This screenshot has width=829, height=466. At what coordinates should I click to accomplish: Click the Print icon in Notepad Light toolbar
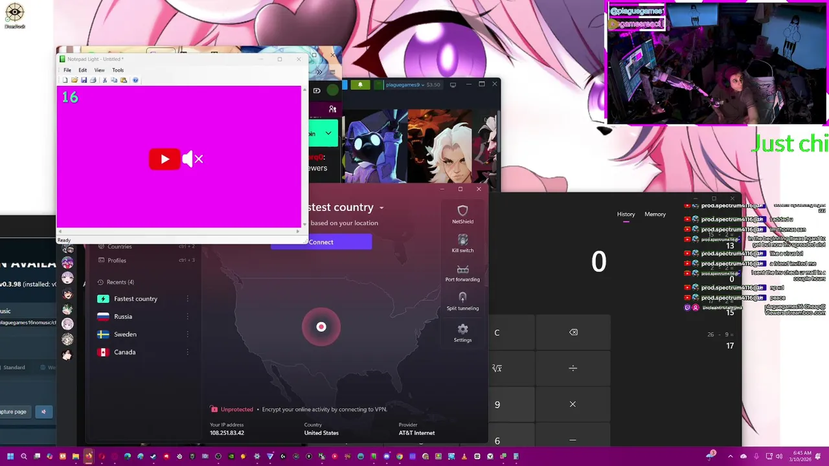[93, 80]
